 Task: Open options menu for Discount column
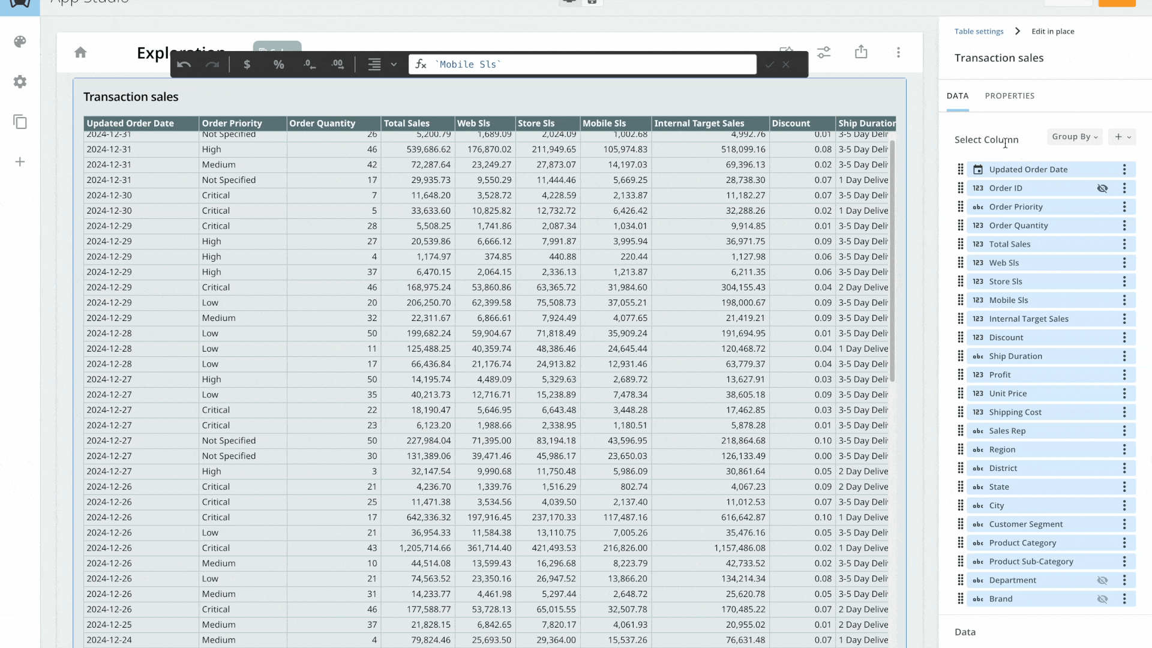pyautogui.click(x=1124, y=337)
